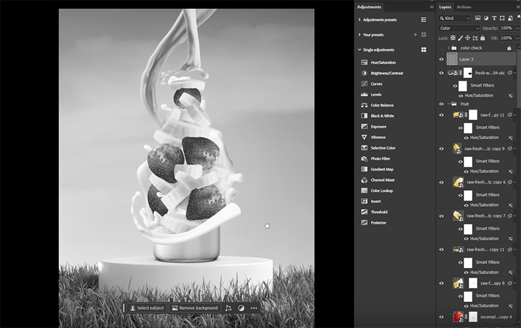Filter layers by type layers icon

tap(494, 18)
